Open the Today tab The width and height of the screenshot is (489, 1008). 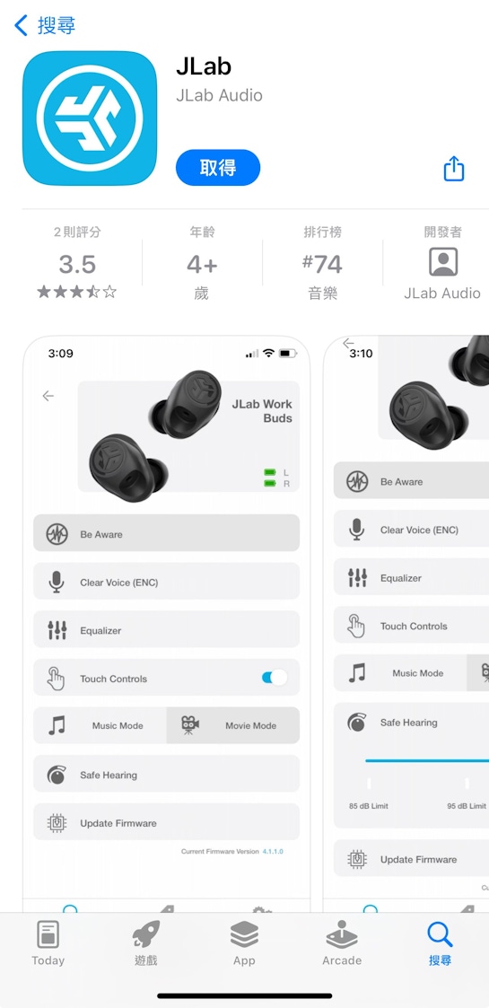pos(48,943)
